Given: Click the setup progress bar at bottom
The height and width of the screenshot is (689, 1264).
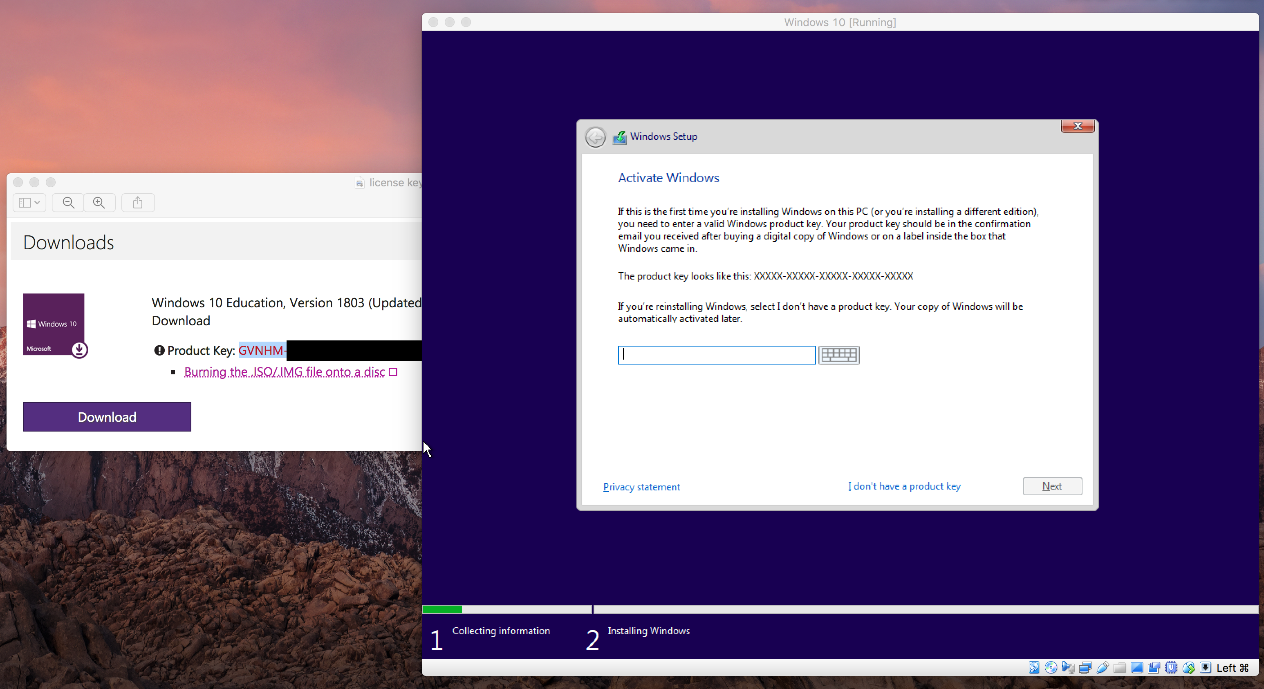Looking at the screenshot, I should [x=840, y=609].
